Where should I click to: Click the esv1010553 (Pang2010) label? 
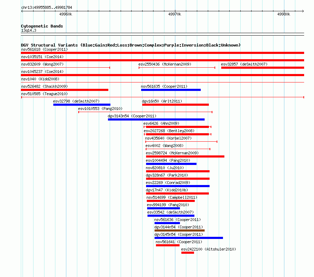pyautogui.click(x=100, y=109)
